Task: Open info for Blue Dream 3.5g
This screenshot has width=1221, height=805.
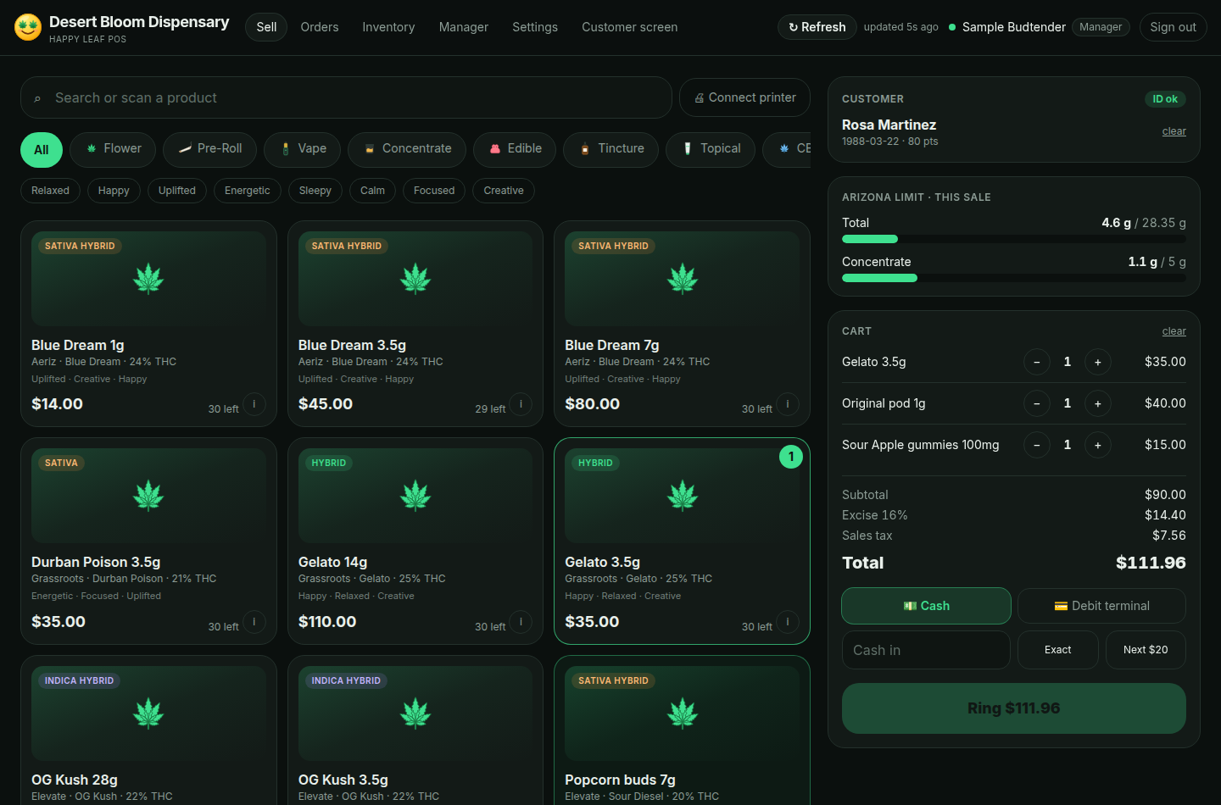Action: tap(521, 404)
